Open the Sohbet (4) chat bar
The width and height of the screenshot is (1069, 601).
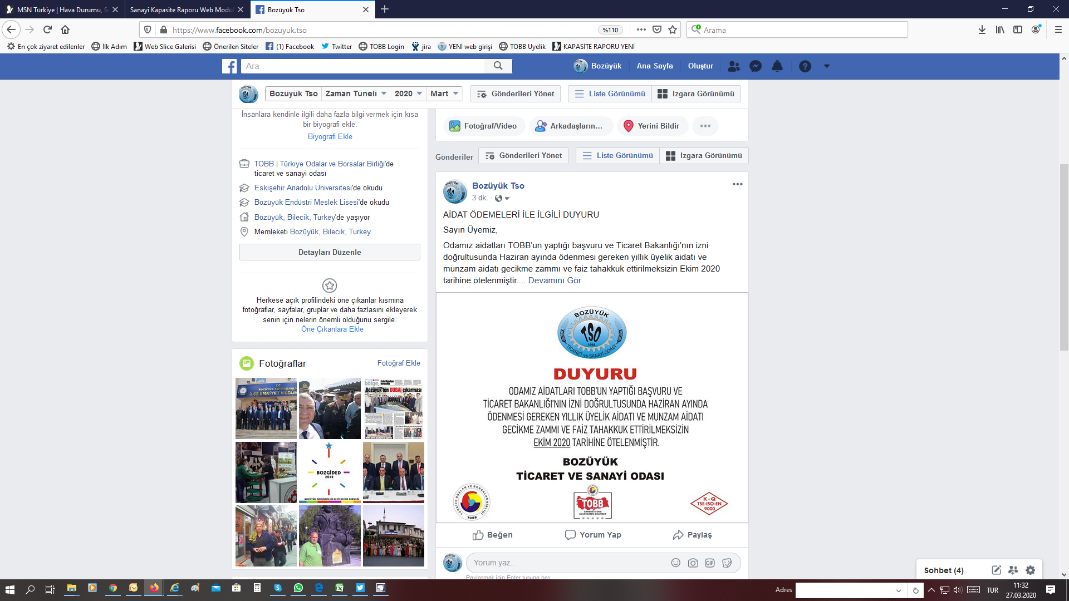[x=944, y=570]
